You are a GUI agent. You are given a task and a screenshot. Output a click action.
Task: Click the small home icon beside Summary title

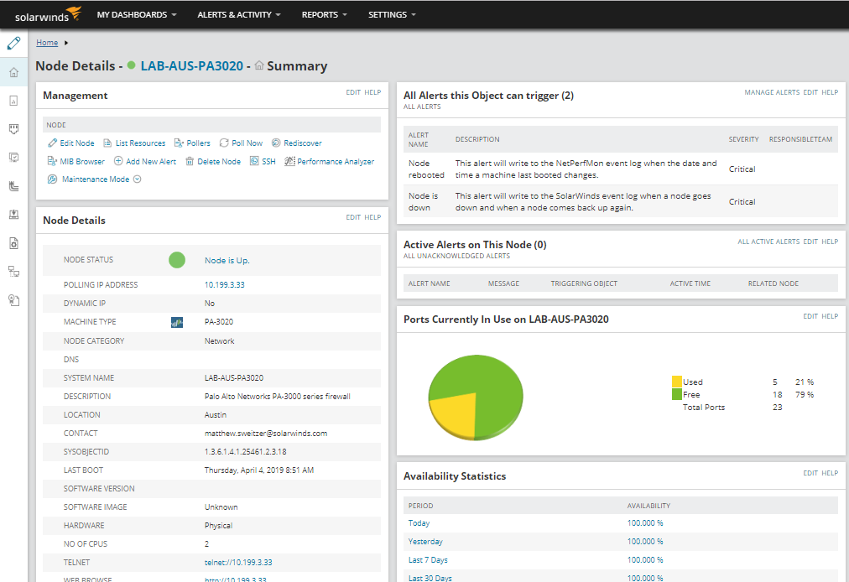[259, 65]
